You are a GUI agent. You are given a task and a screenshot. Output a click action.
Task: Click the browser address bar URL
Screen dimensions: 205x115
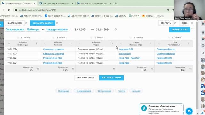coord(37,10)
